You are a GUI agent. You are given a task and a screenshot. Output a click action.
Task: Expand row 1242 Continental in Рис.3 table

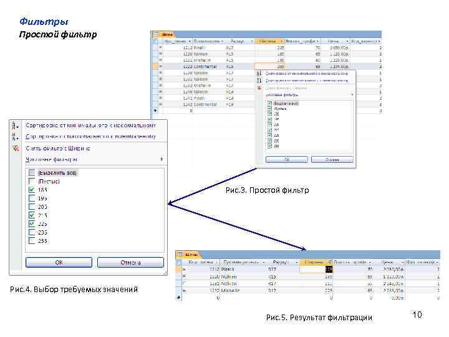161,104
